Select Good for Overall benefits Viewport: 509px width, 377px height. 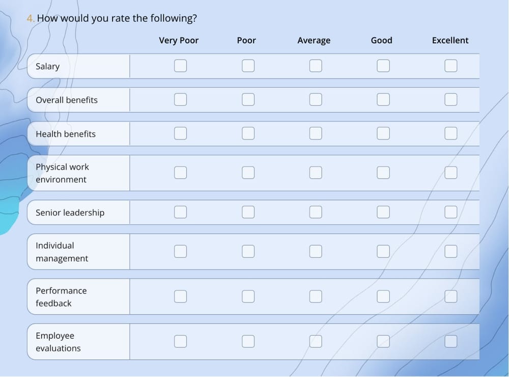(x=383, y=100)
